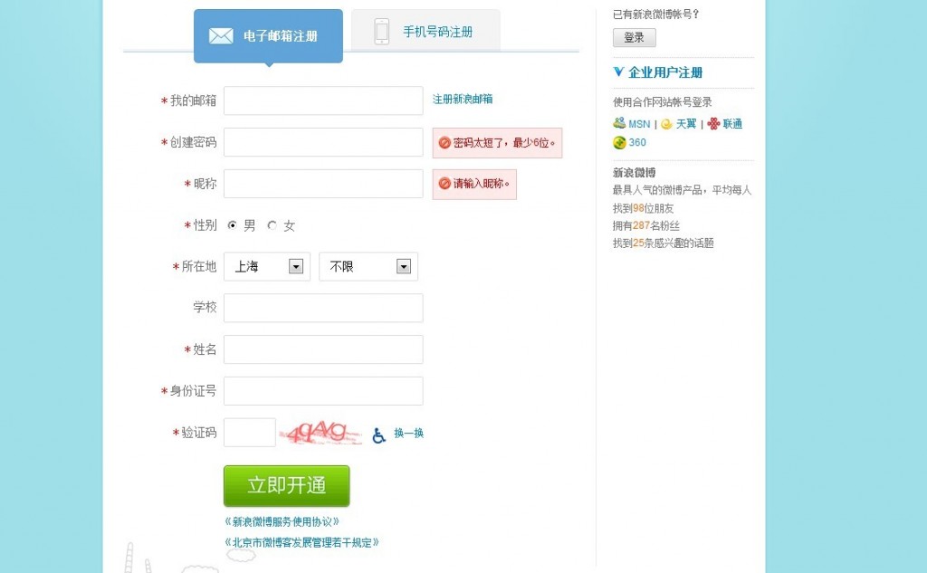Open the 企业用户注册 link
The height and width of the screenshot is (573, 927).
665,72
